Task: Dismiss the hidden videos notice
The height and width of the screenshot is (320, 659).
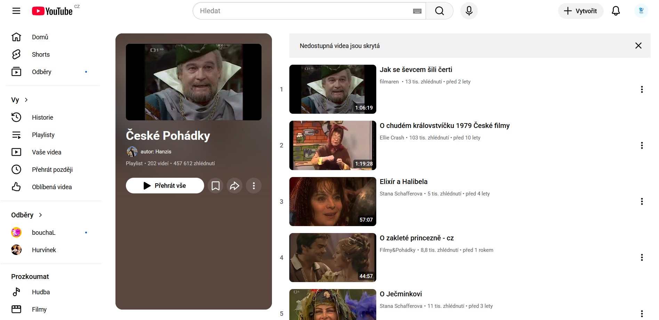Action: pos(638,46)
